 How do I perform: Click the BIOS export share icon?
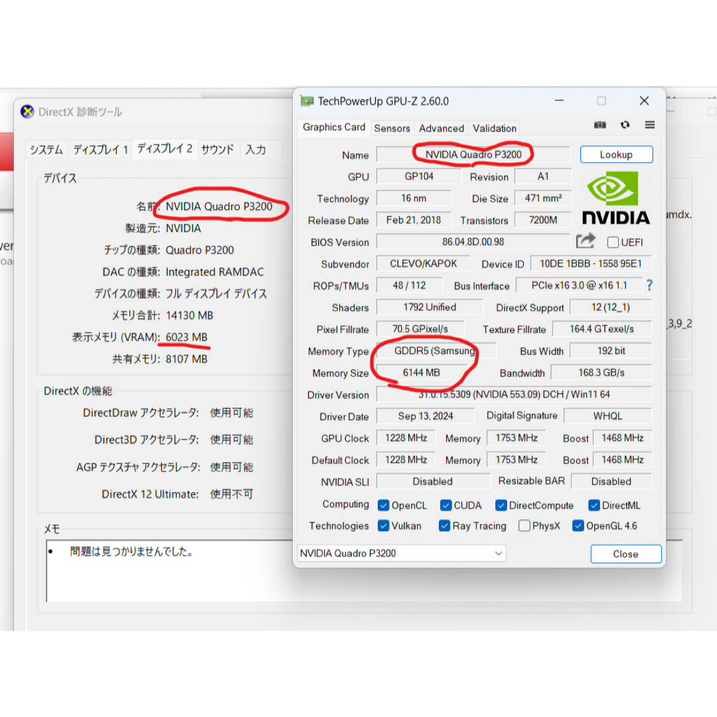[x=586, y=241]
